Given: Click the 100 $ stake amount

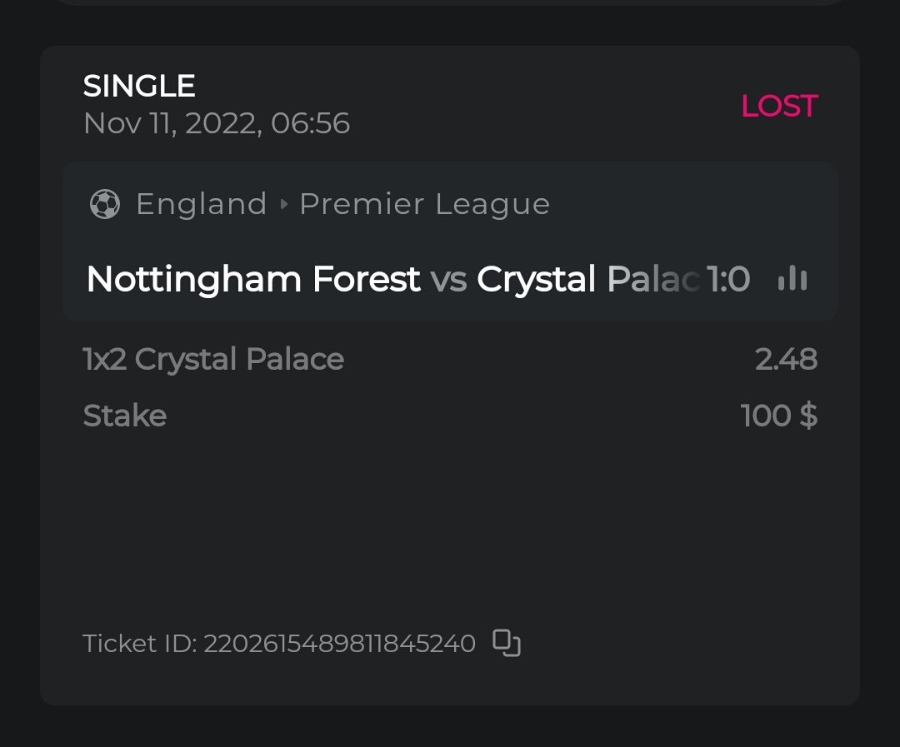Looking at the screenshot, I should tap(778, 415).
